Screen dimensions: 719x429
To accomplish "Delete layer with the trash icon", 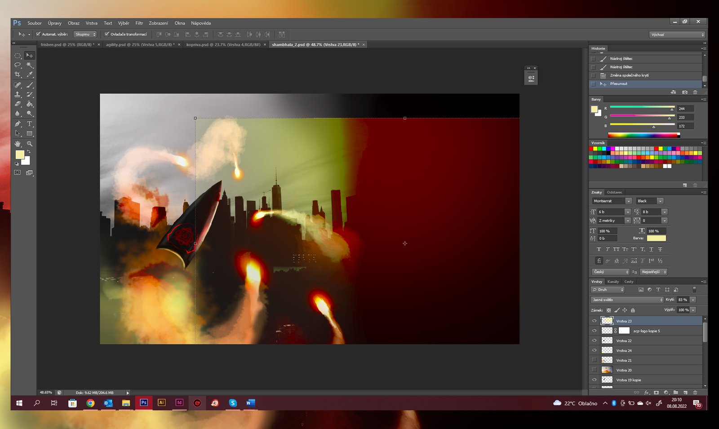I will (695, 392).
